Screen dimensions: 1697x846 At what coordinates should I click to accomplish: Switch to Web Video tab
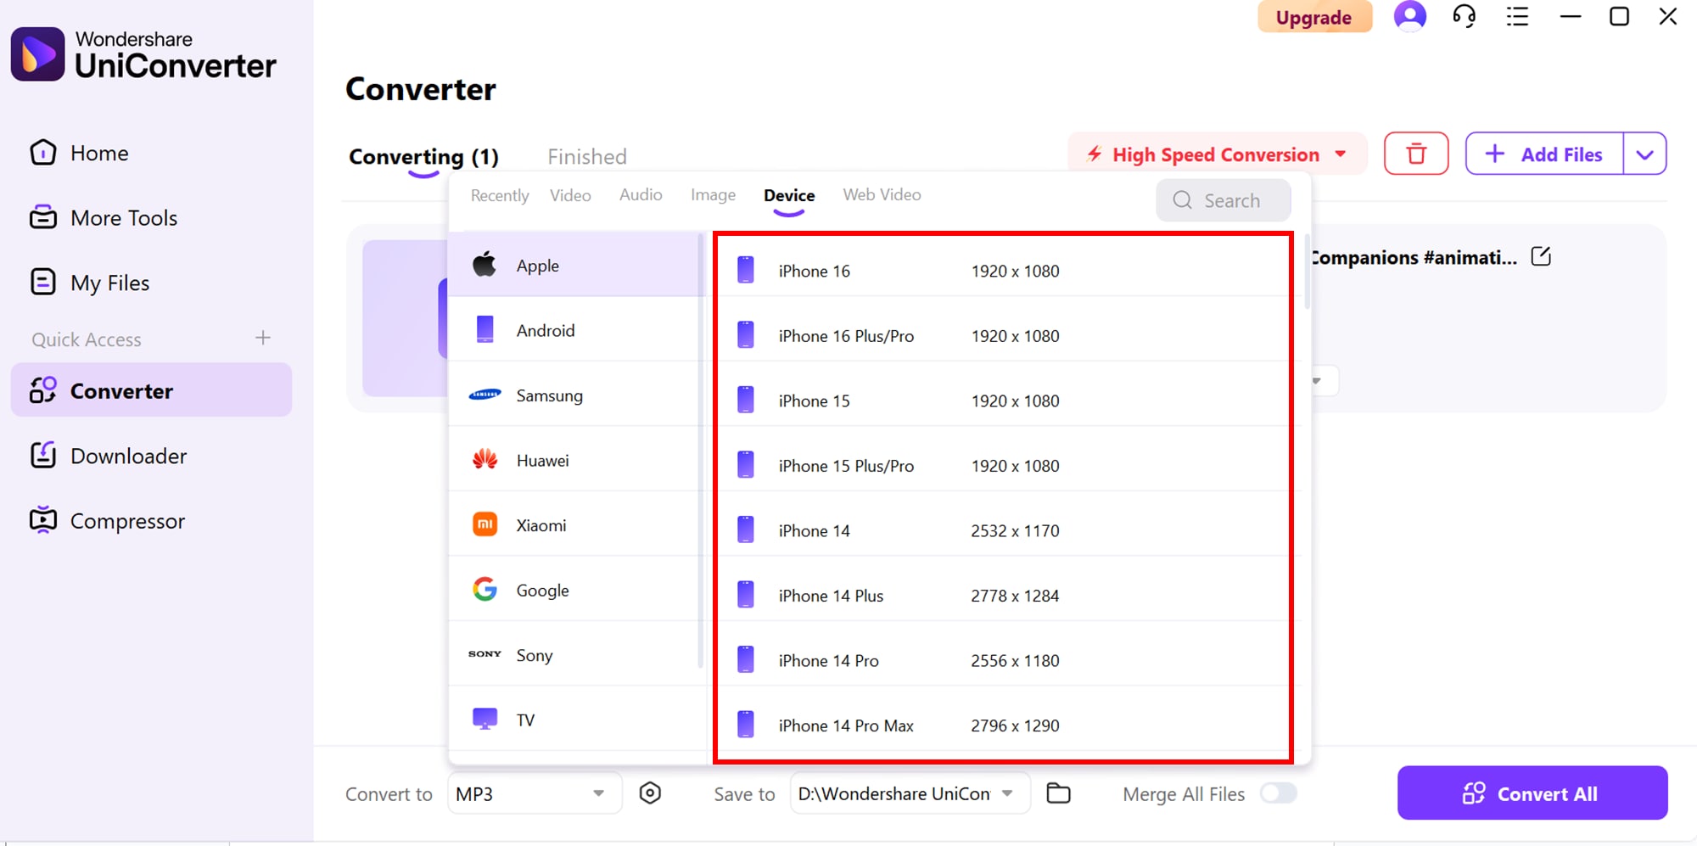point(882,195)
